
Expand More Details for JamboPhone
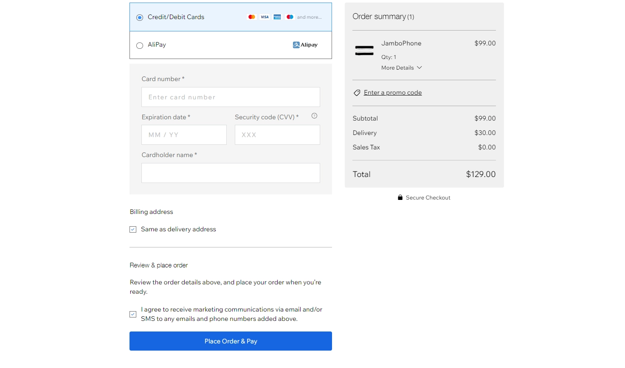coord(401,68)
